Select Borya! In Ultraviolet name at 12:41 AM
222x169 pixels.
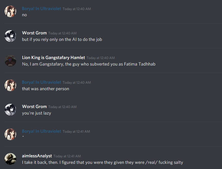tap(42, 131)
